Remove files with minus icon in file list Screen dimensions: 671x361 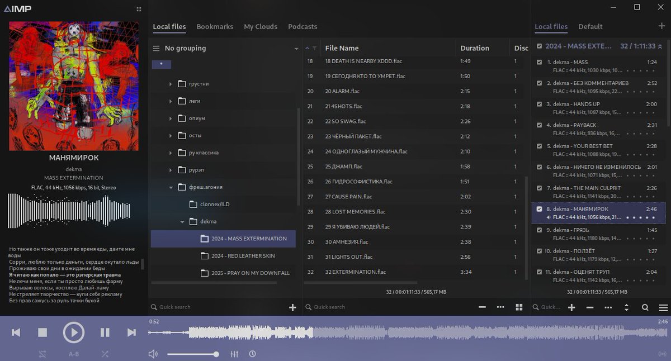click(x=482, y=307)
